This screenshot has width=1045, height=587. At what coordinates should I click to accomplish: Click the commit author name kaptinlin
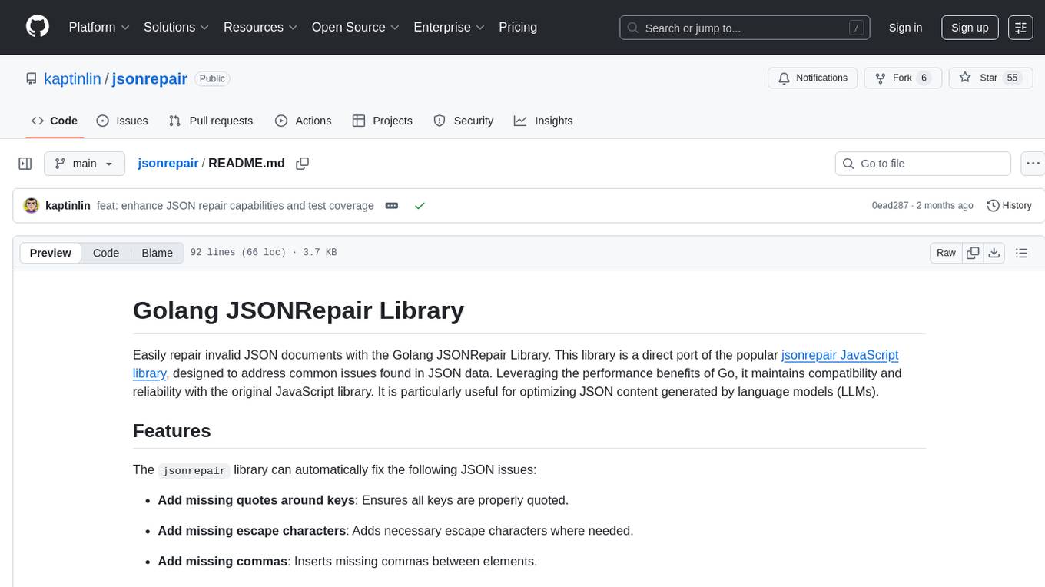68,206
